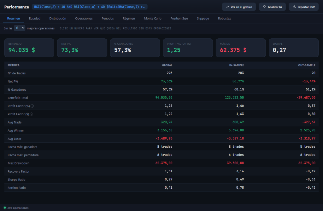Click the in-sample Avg Loser value -3.587,10
323x211 pixels.
click(235, 138)
